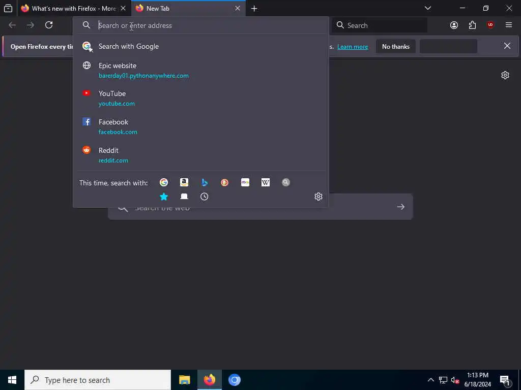Search this time with DuckDuckGo icon
Image resolution: width=521 pixels, height=390 pixels.
[224, 182]
